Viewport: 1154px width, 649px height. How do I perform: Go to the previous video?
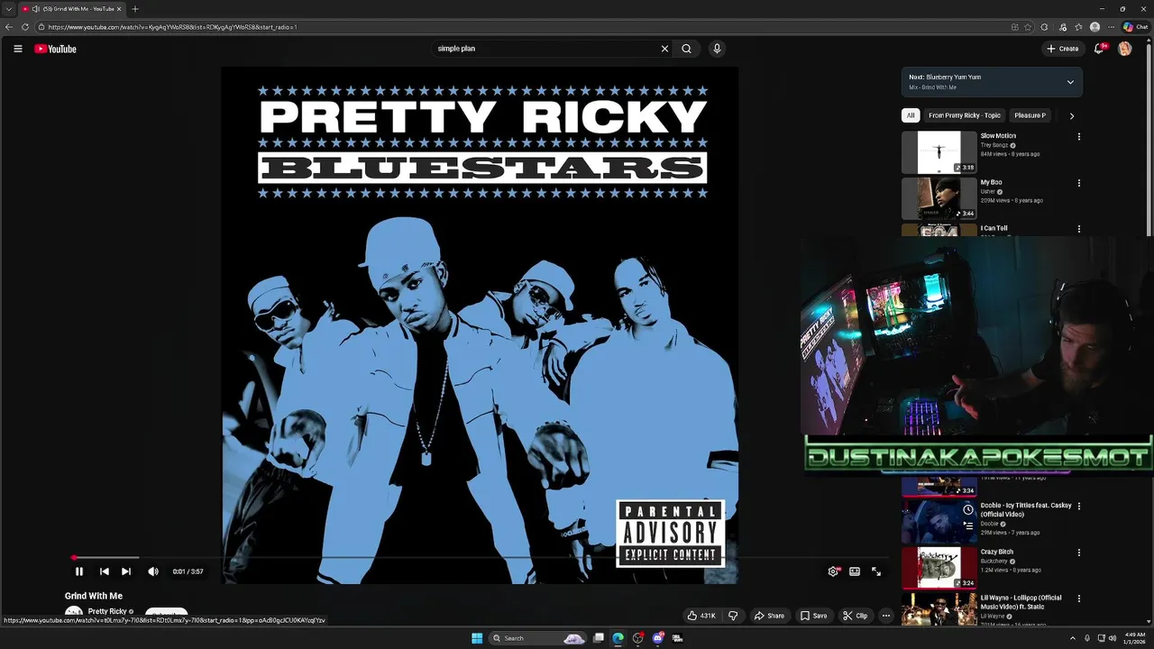tap(104, 571)
